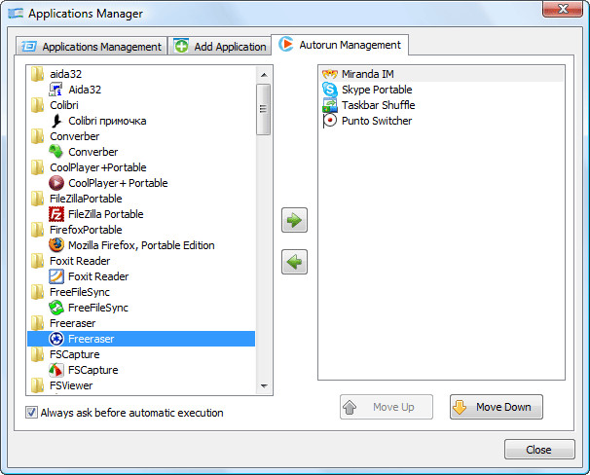Open the Add Application tab
590x475 pixels.
(x=220, y=47)
